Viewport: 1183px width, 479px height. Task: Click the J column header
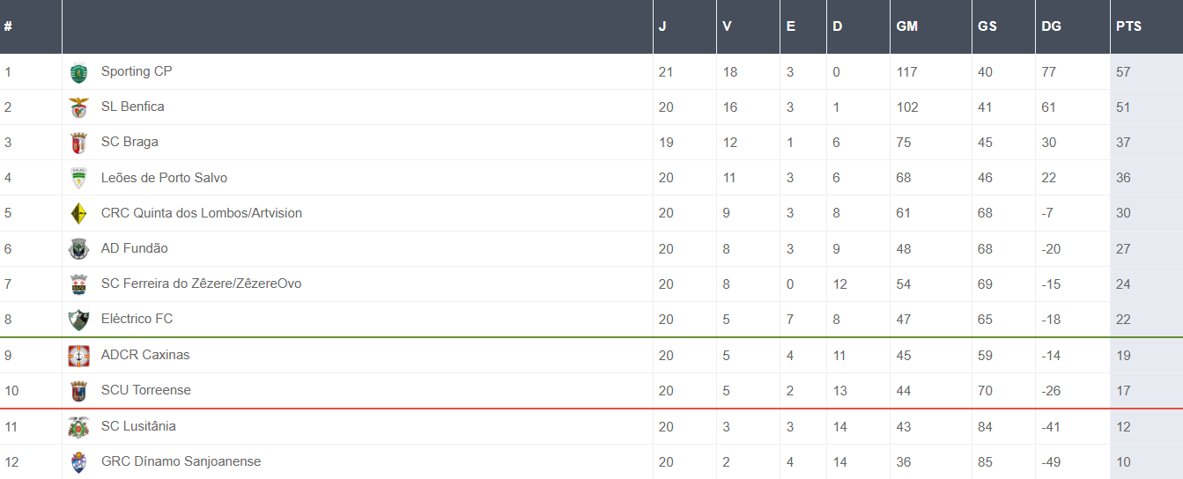coord(662,26)
